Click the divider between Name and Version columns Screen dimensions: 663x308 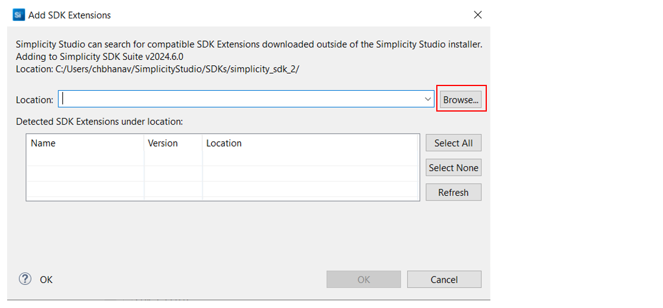click(x=144, y=143)
